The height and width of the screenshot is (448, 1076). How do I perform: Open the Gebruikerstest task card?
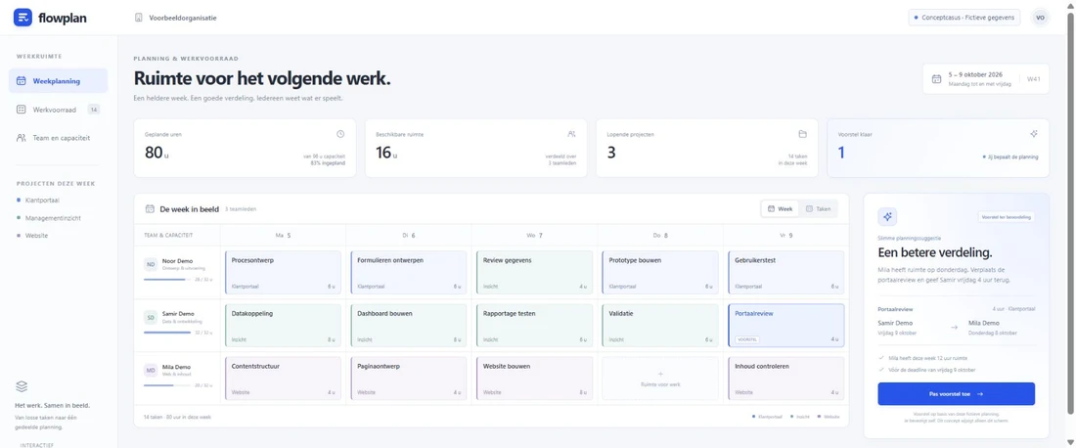coord(786,272)
